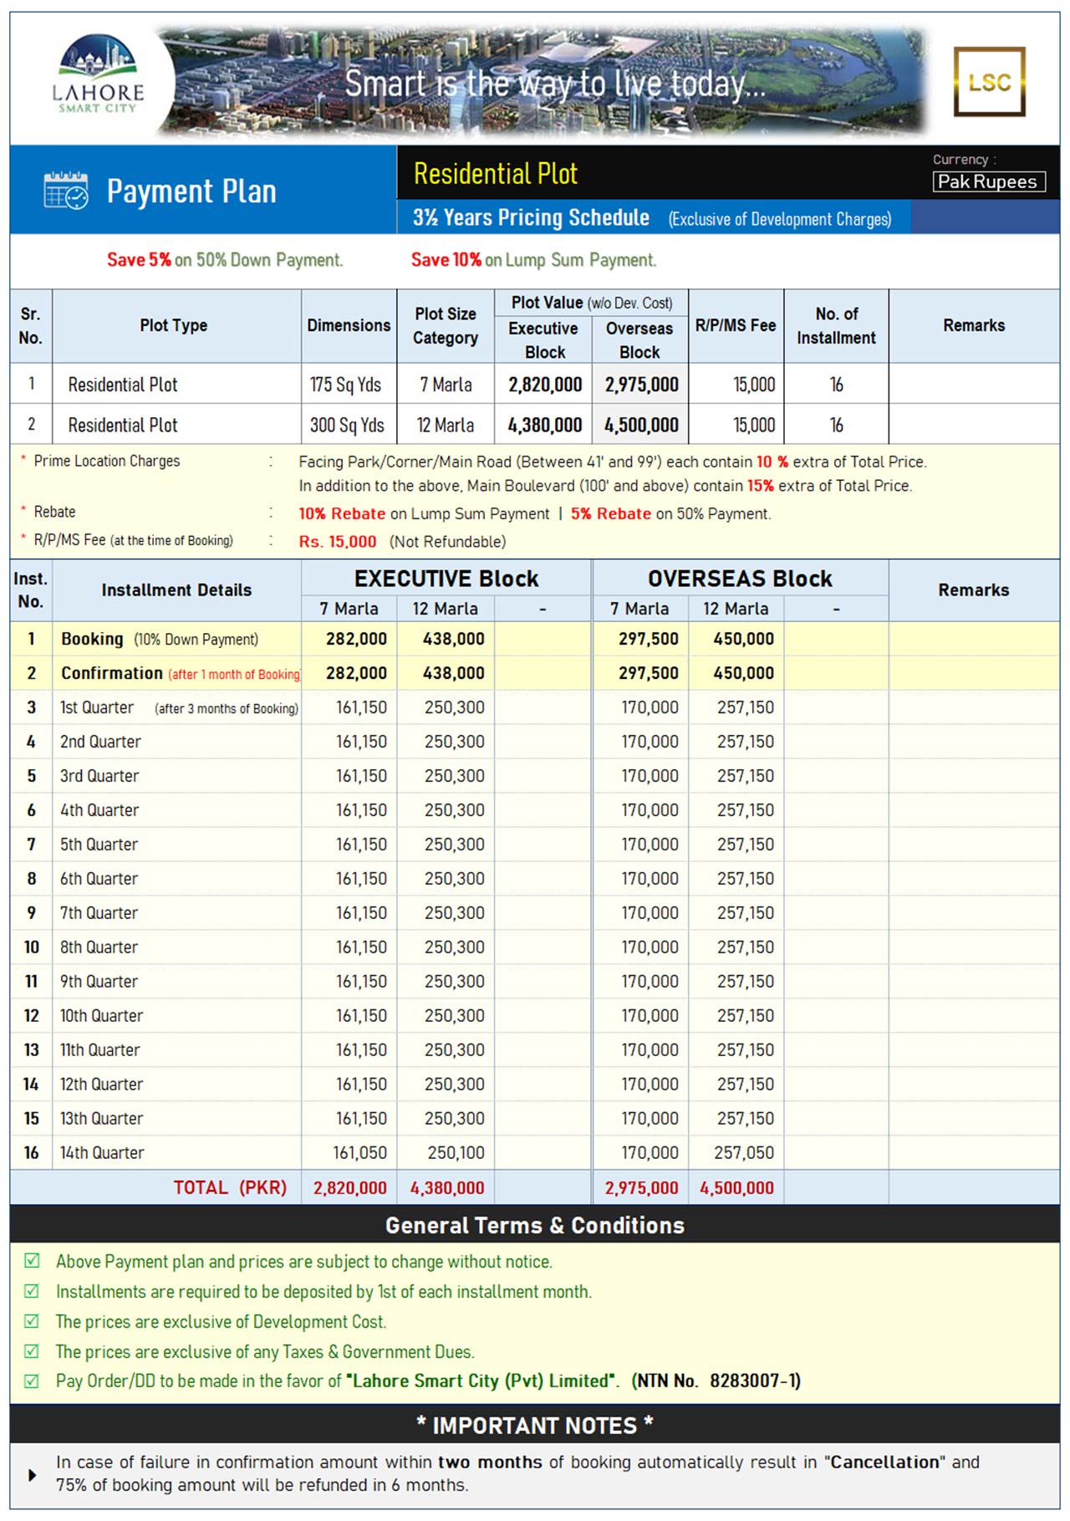Click the 'TOTAL (PKR)' label
Image resolution: width=1070 pixels, height=1521 pixels.
(x=230, y=1187)
